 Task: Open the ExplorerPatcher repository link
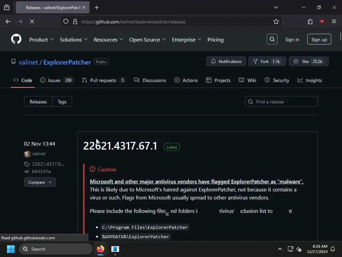tap(67, 62)
